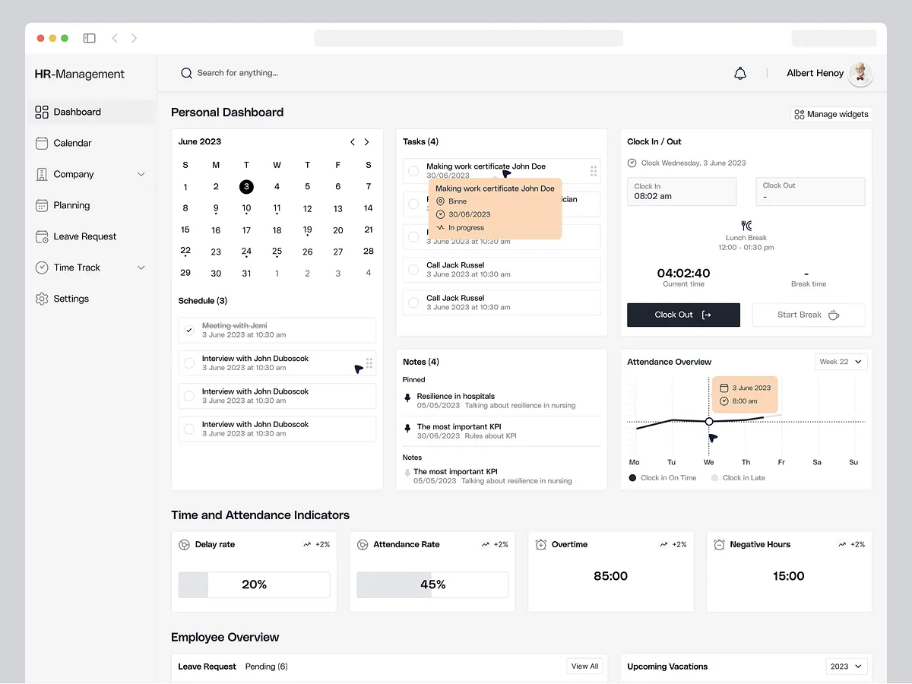
Task: Click the Company building icon
Action: pyautogui.click(x=42, y=174)
